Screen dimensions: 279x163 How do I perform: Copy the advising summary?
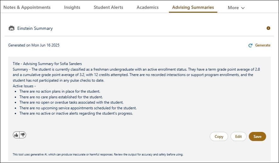point(219,137)
